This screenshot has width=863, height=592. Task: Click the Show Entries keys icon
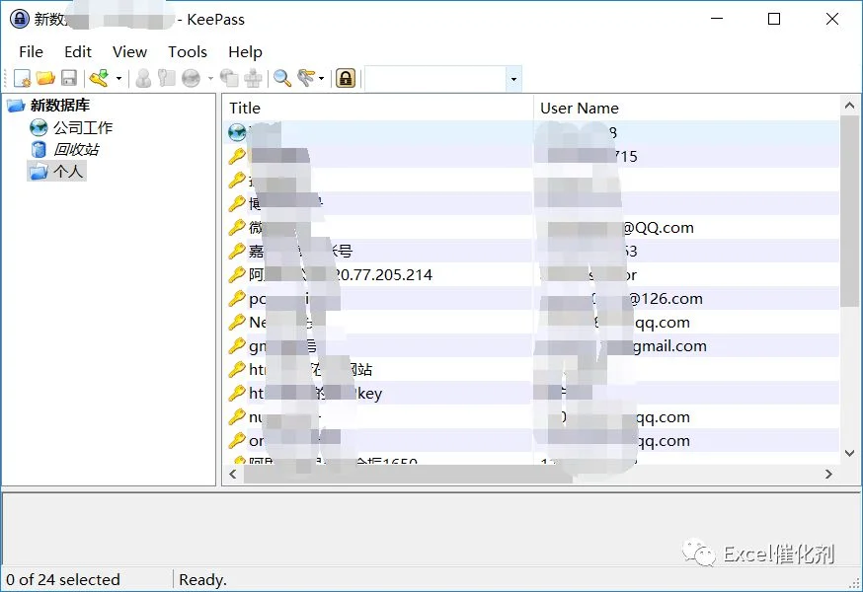[306, 78]
